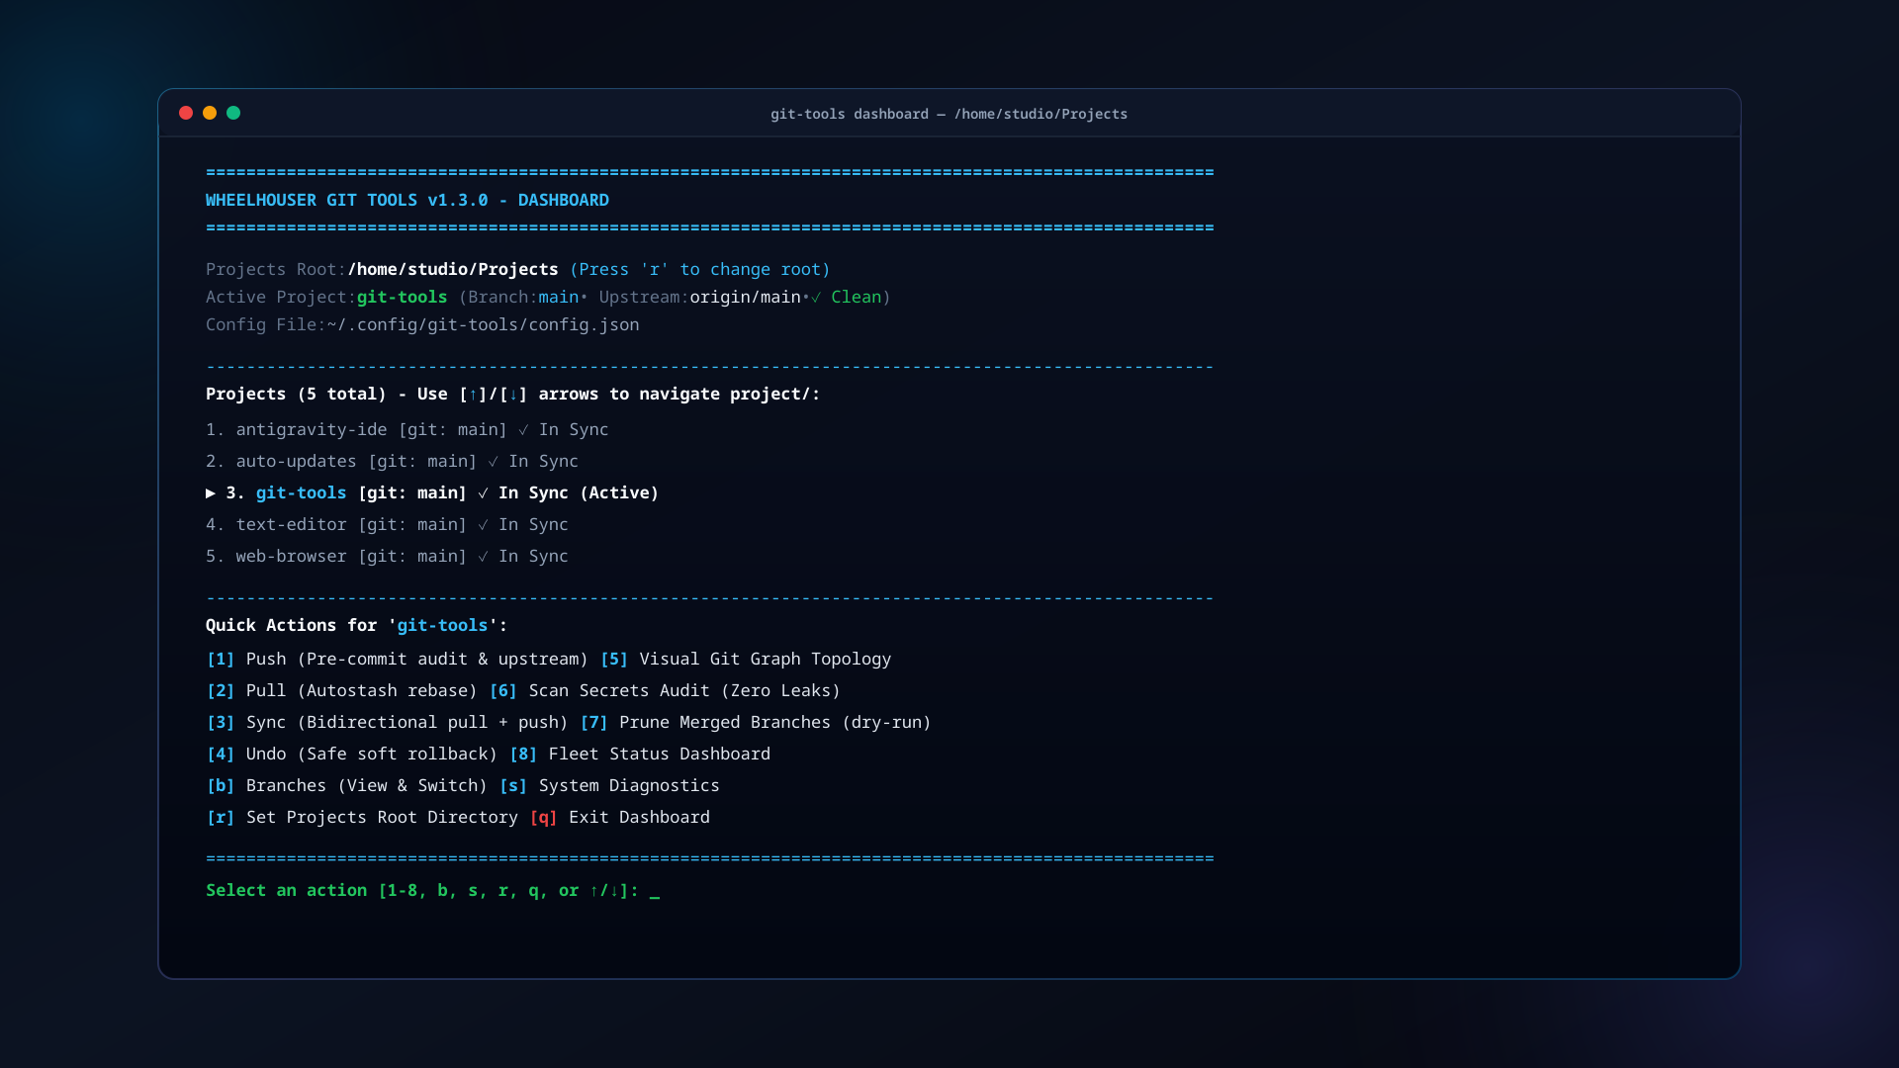Select active row '3. git-tools'

pyautogui.click(x=432, y=492)
